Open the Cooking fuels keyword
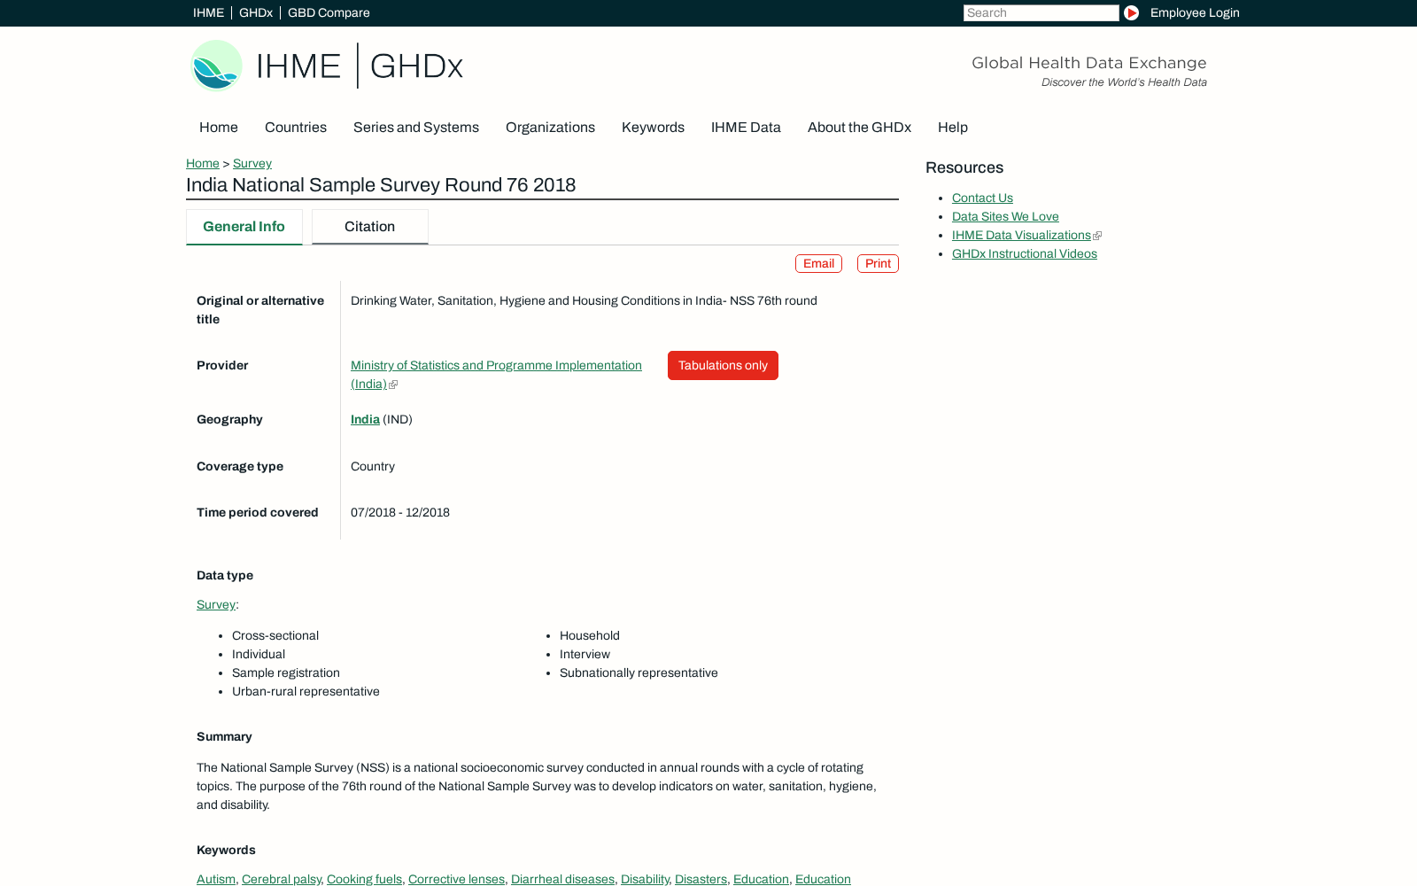1417x886 pixels. coord(364,879)
